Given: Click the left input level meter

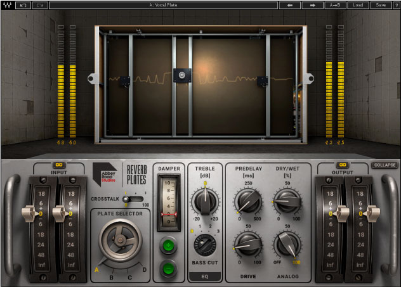Looking at the screenshot, I should tap(61, 82).
